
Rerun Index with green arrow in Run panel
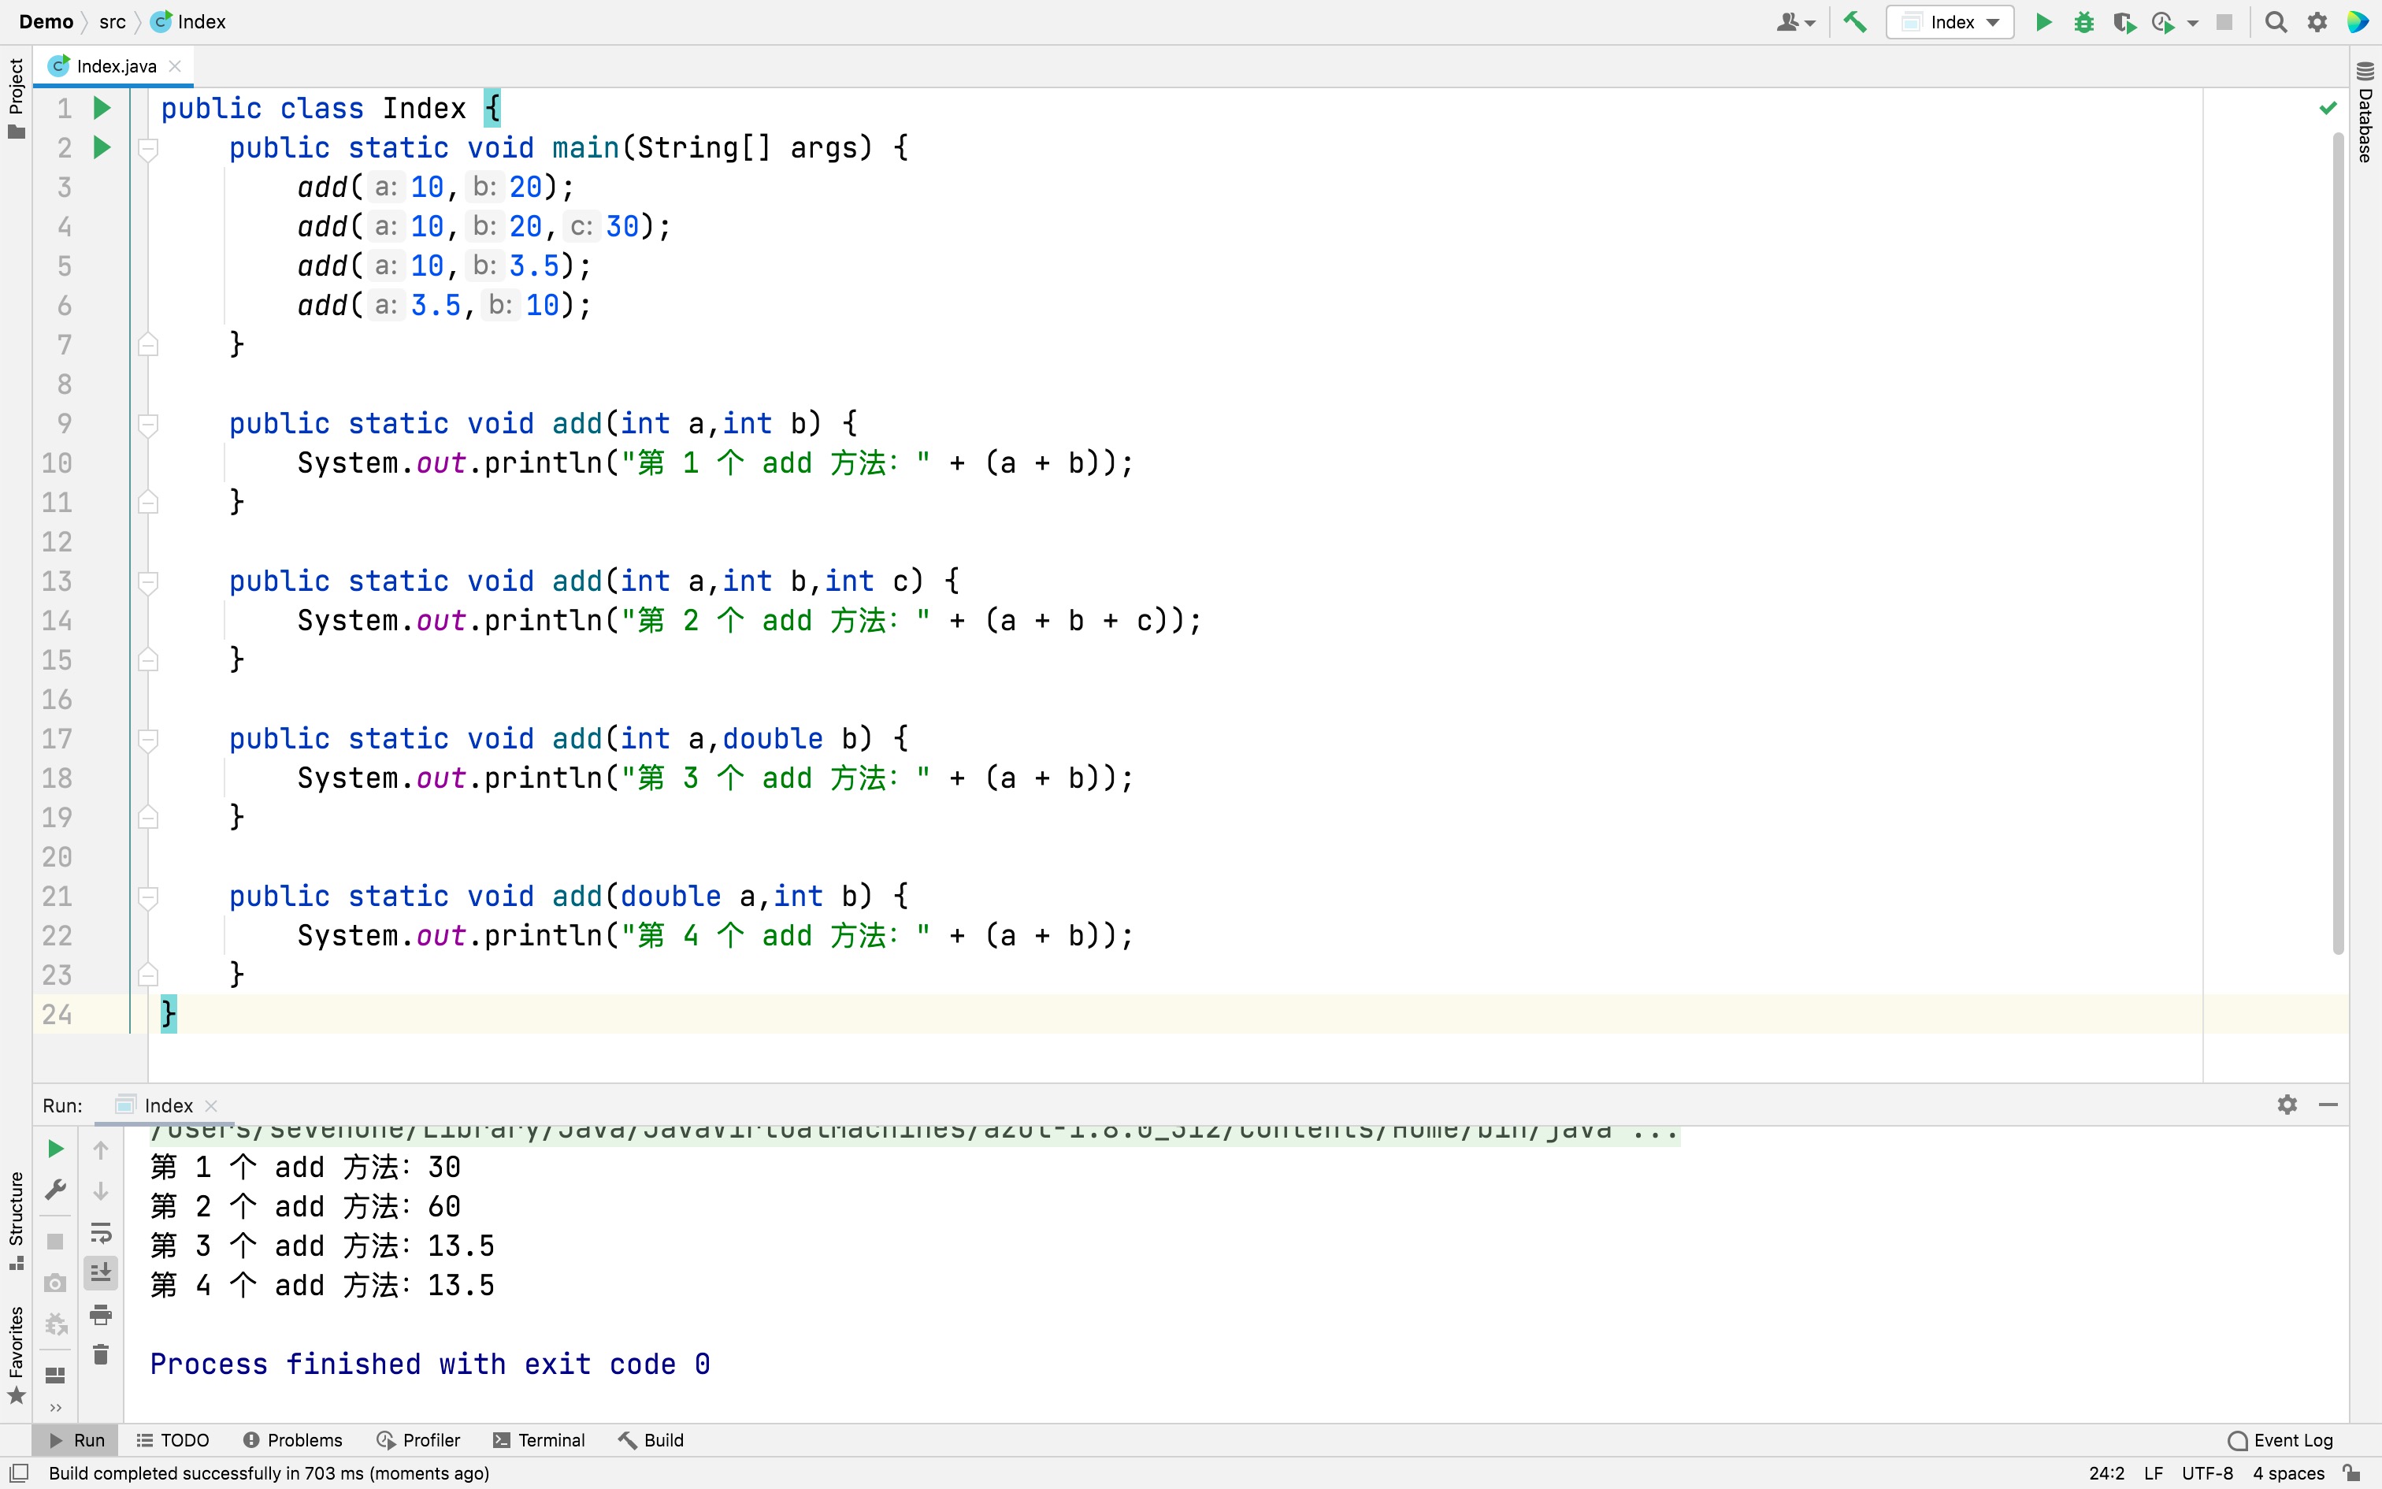tap(56, 1149)
